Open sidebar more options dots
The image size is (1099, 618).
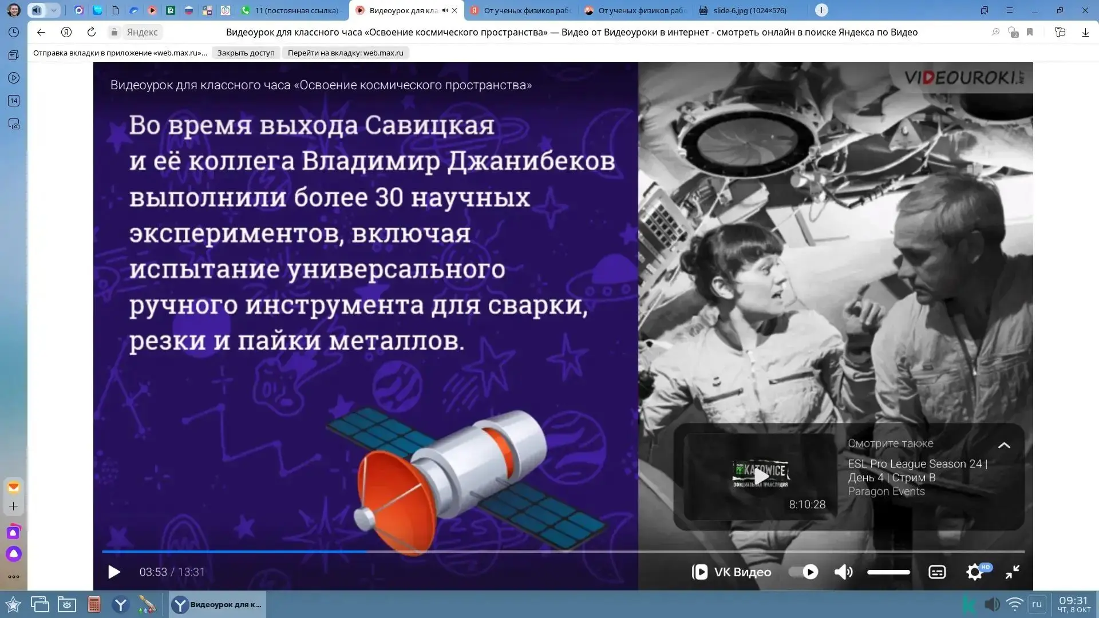pyautogui.click(x=14, y=576)
